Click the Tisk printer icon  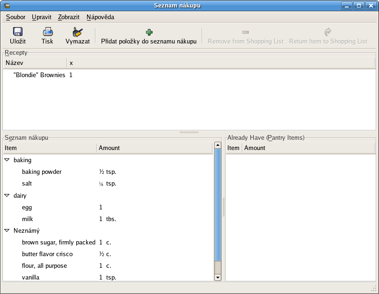pyautogui.click(x=47, y=32)
